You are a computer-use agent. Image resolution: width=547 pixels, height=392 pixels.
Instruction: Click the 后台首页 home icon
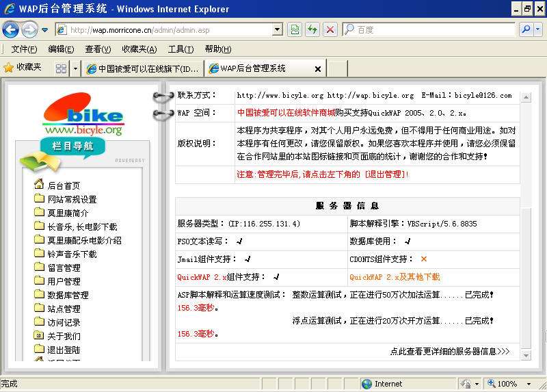pos(39,185)
